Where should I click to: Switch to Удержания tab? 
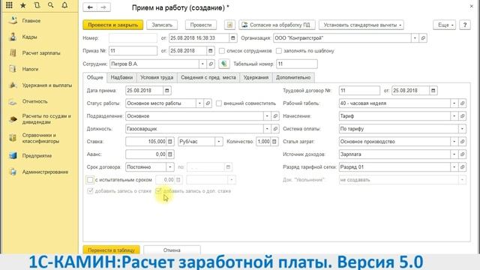pyautogui.click(x=256, y=77)
